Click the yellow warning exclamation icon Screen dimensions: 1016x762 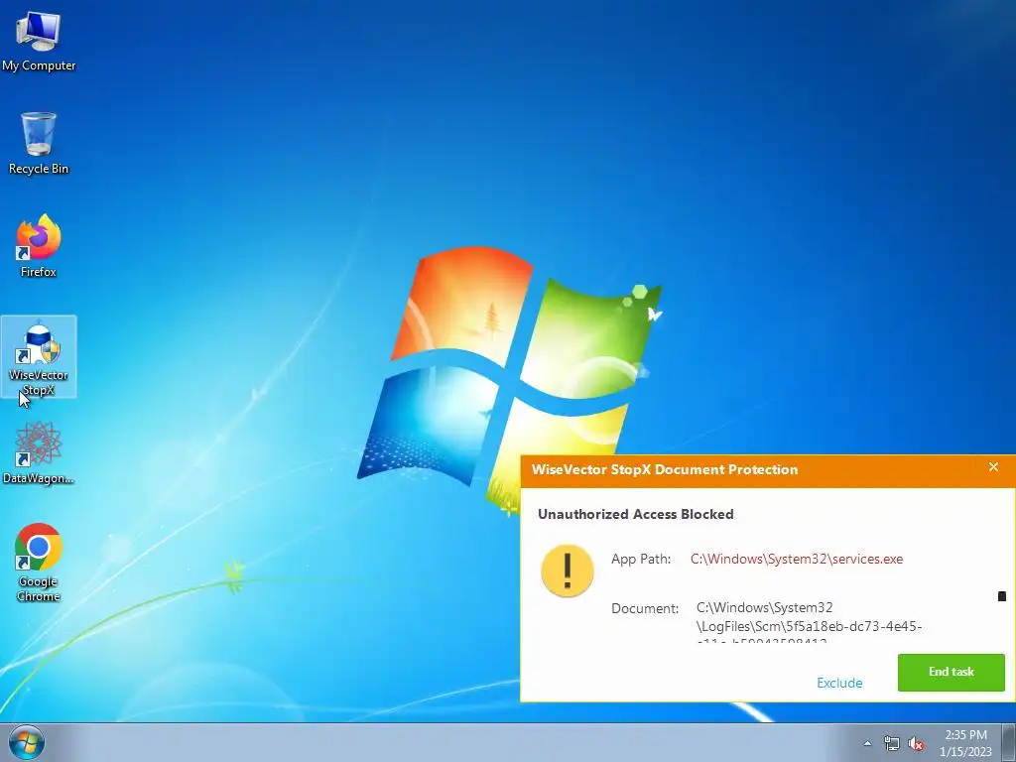pyautogui.click(x=567, y=571)
